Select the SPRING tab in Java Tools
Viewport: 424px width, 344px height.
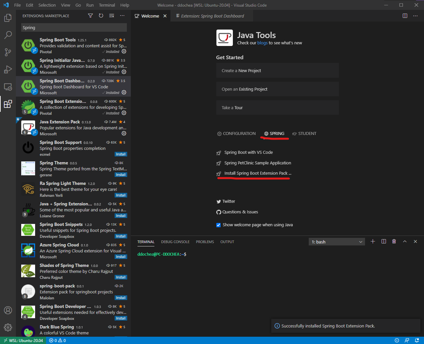274,134
